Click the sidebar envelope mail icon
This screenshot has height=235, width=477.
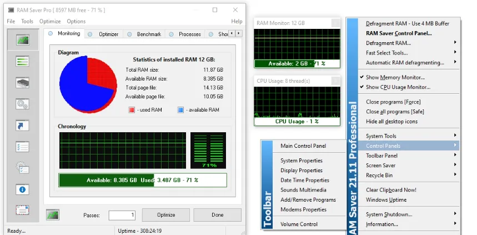tap(23, 210)
